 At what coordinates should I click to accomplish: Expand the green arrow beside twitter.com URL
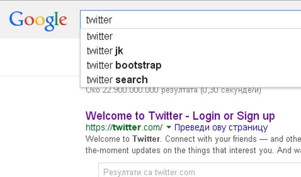click(x=169, y=127)
